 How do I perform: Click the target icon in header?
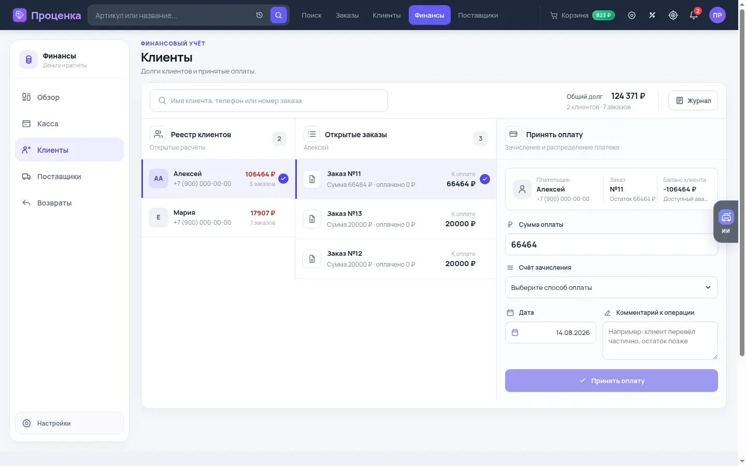click(673, 15)
